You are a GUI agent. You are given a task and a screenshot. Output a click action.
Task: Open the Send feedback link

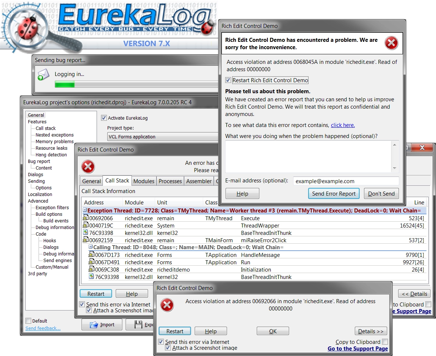click(x=43, y=328)
